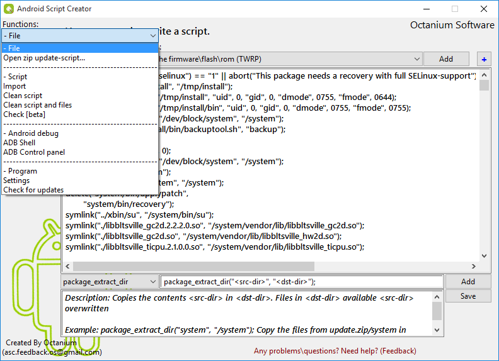Click the blue plus icon

[484, 59]
